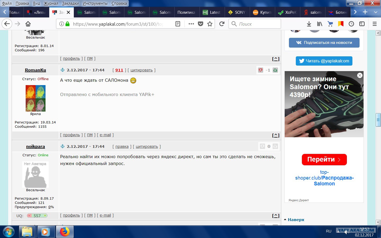Open noikpara's username link
381x238 pixels.
[35, 147]
